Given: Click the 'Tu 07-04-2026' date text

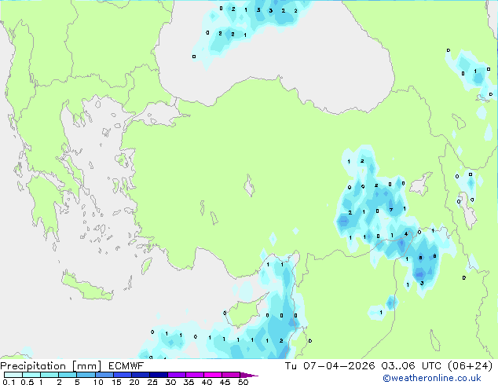Looking at the screenshot, I should coord(330,366).
